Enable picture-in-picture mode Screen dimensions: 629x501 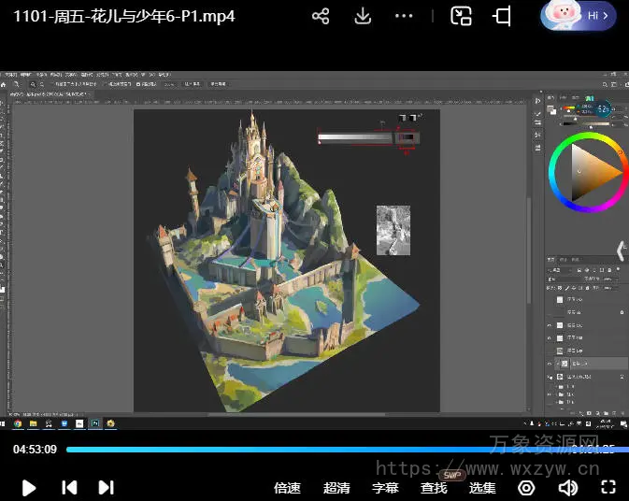pyautogui.click(x=461, y=17)
